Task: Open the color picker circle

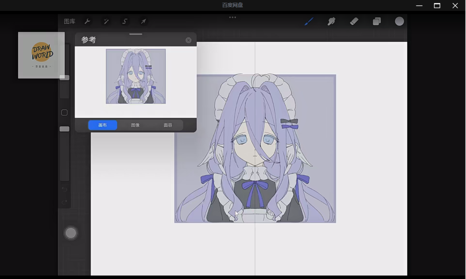Action: coord(399,21)
